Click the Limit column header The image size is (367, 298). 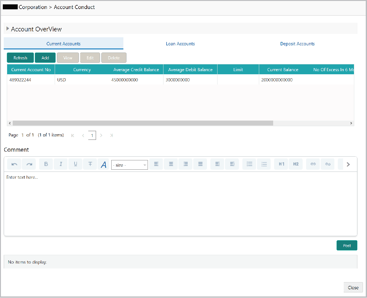click(238, 70)
